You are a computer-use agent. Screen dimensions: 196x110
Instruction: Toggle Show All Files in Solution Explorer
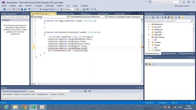tap(172, 17)
